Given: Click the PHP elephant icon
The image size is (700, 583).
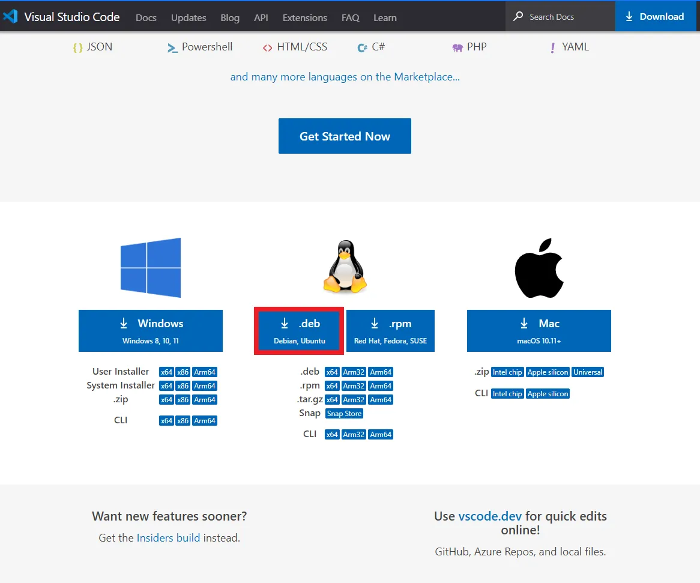Looking at the screenshot, I should click(457, 48).
